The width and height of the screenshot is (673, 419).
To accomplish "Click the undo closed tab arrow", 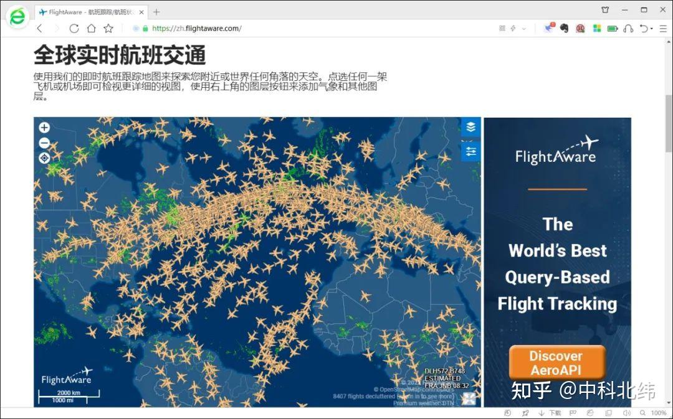I will click(643, 28).
